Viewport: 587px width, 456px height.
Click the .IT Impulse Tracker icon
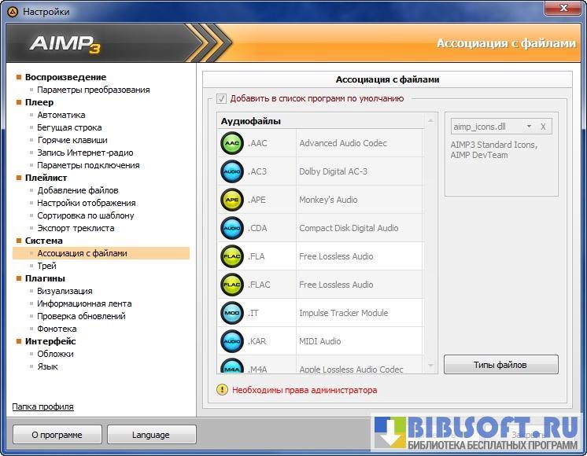point(232,313)
